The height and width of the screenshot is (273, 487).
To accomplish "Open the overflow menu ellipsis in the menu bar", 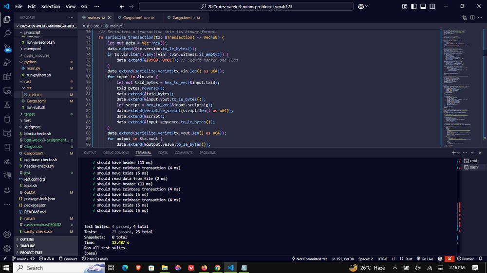I will (97, 6).
